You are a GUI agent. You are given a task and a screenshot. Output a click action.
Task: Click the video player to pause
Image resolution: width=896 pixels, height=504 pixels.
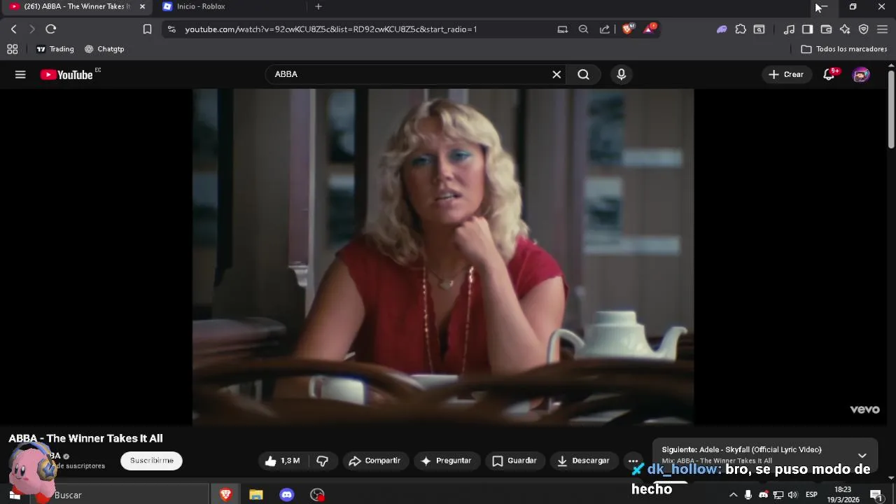(443, 256)
